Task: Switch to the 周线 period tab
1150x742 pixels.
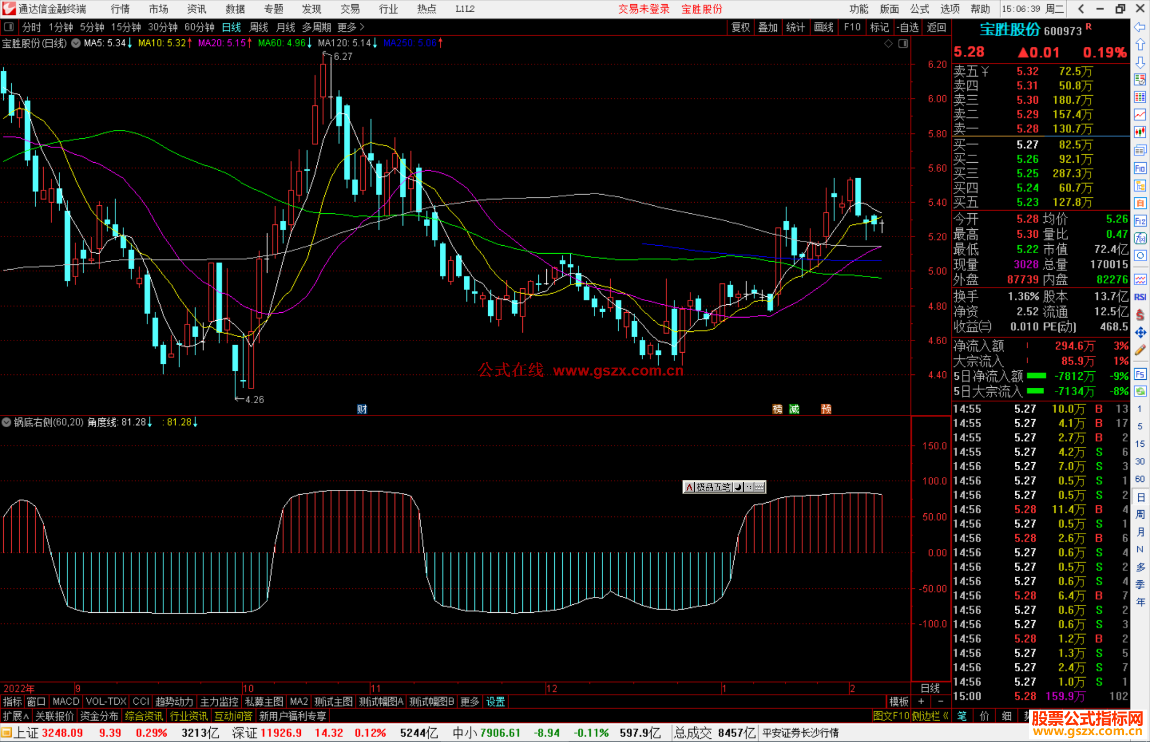Action: (259, 27)
